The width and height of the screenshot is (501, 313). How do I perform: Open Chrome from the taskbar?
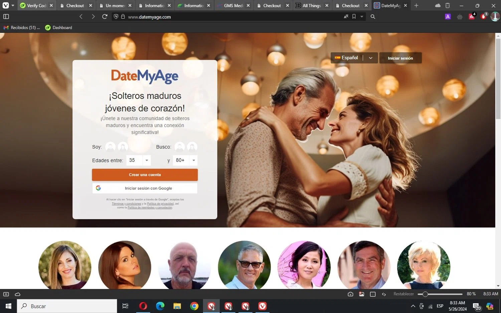(x=194, y=306)
